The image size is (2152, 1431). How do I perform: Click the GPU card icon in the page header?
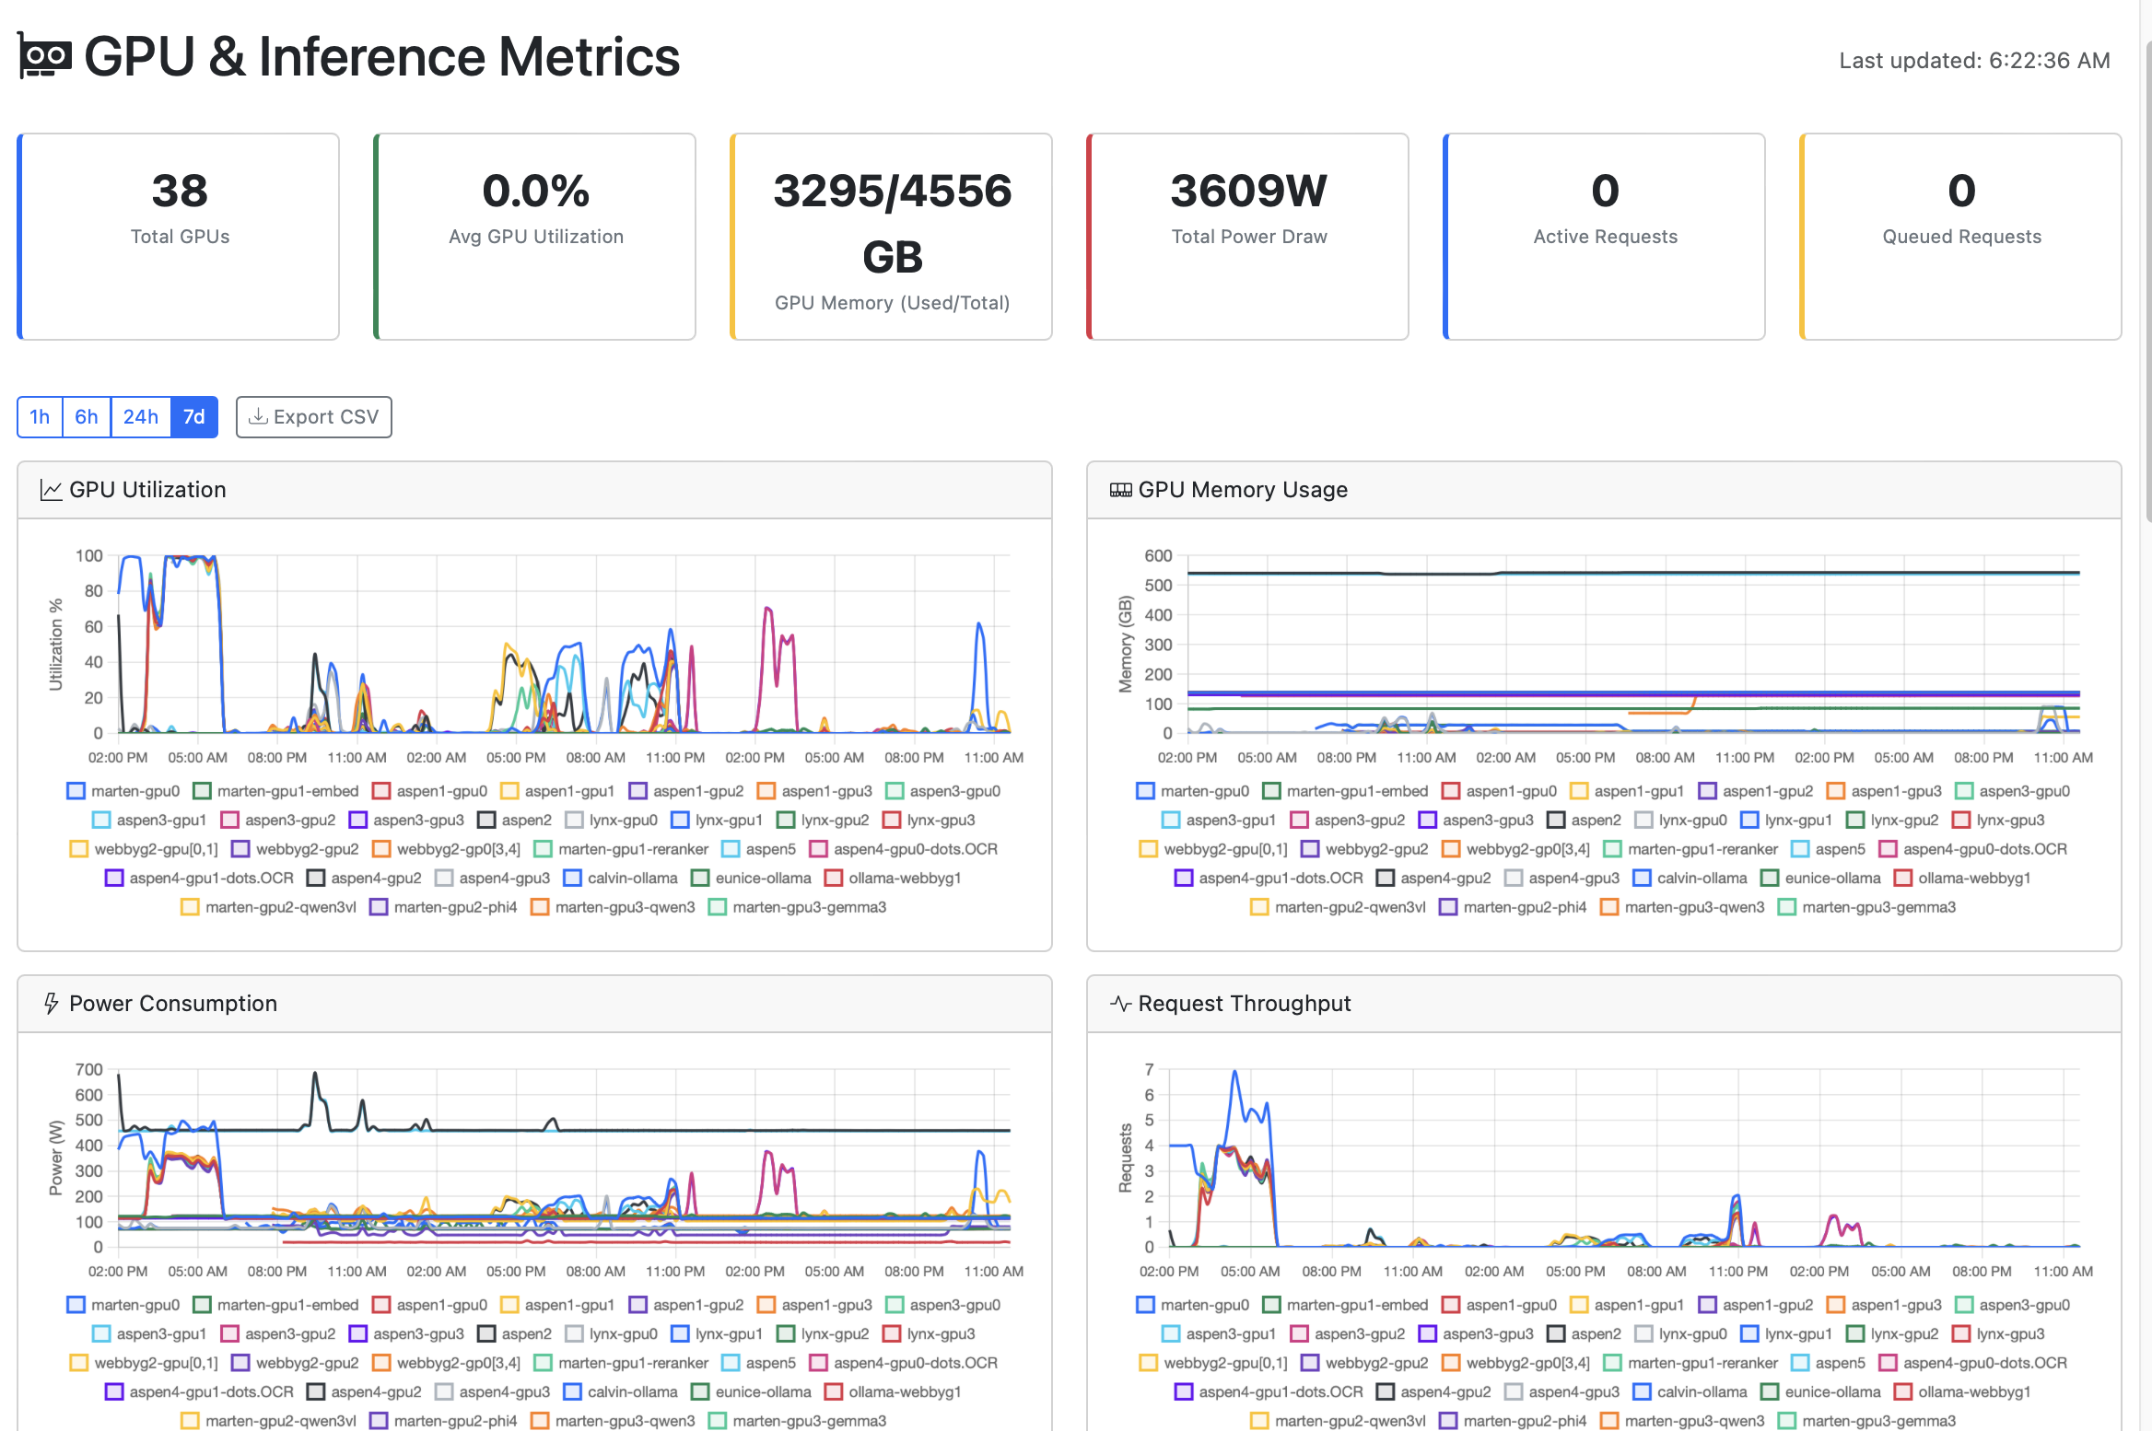click(43, 55)
